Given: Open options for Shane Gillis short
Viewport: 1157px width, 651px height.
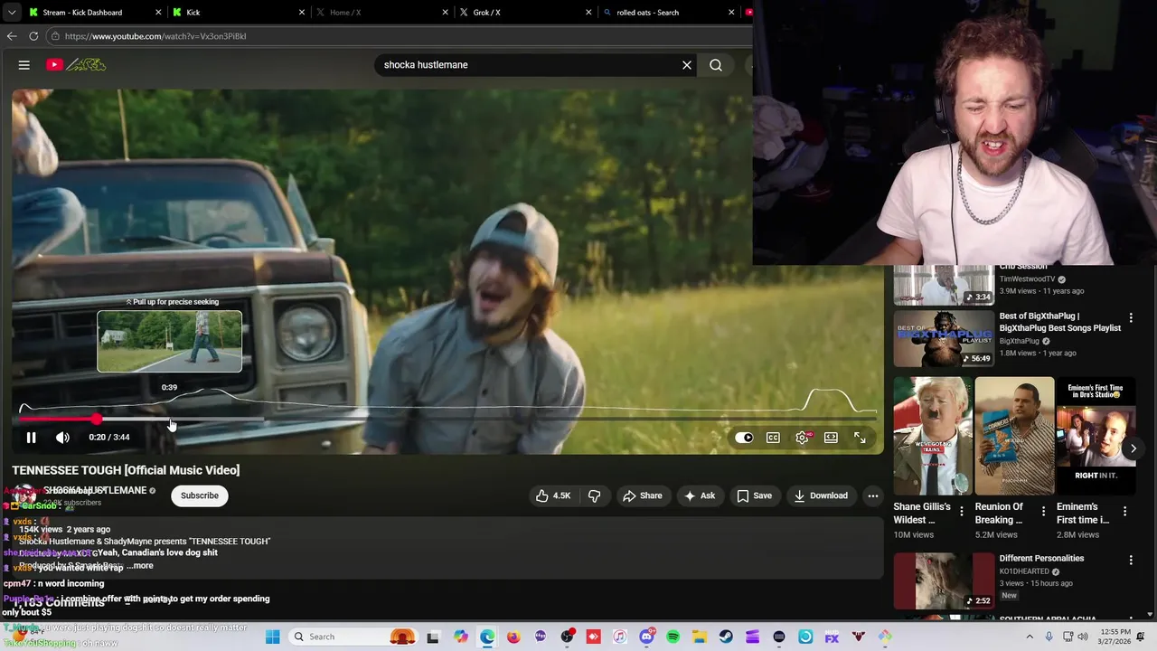Looking at the screenshot, I should [963, 512].
